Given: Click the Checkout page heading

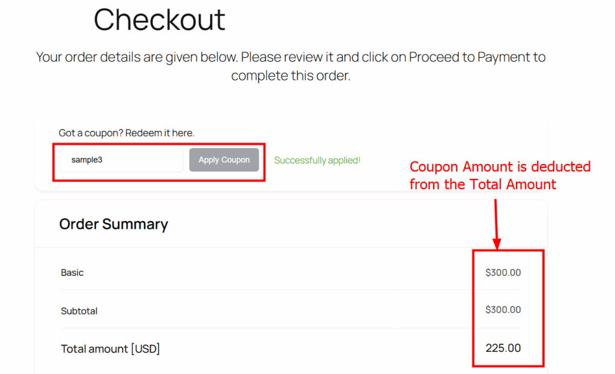Looking at the screenshot, I should [x=159, y=19].
